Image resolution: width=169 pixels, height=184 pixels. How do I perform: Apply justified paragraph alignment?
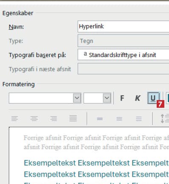(73, 118)
